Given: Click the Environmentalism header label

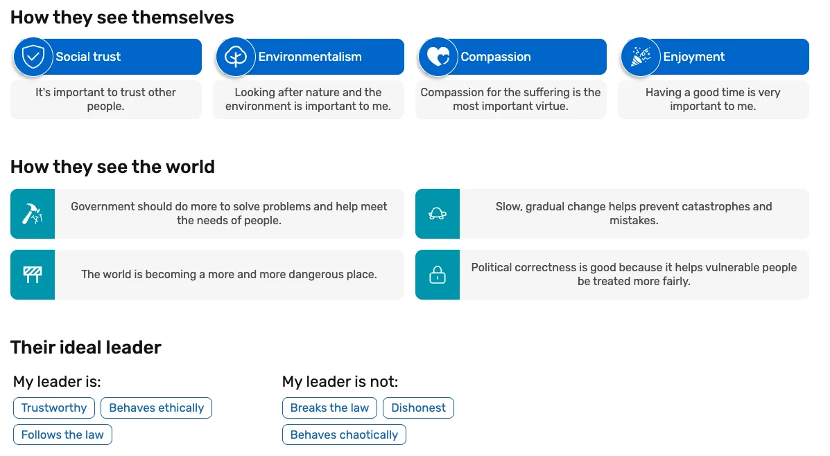Looking at the screenshot, I should point(310,57).
